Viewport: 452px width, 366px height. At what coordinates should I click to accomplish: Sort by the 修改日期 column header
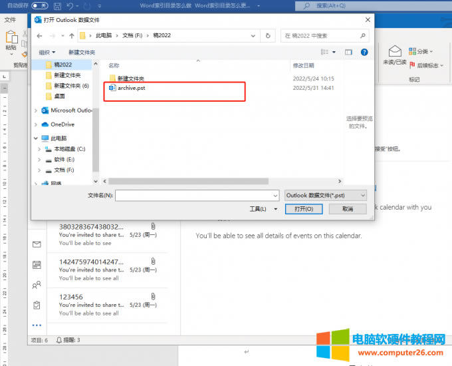[303, 65]
